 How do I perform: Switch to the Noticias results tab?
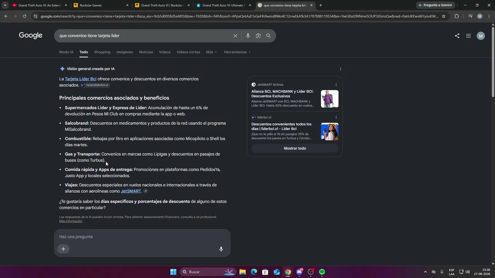pyautogui.click(x=146, y=52)
